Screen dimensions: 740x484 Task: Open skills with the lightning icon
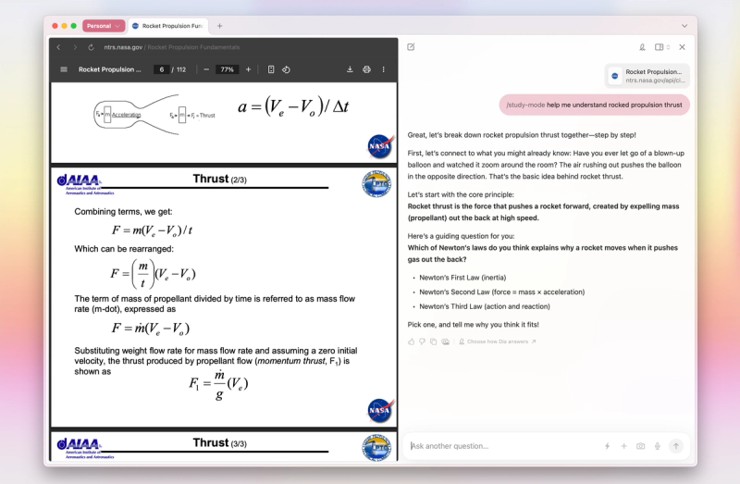608,446
